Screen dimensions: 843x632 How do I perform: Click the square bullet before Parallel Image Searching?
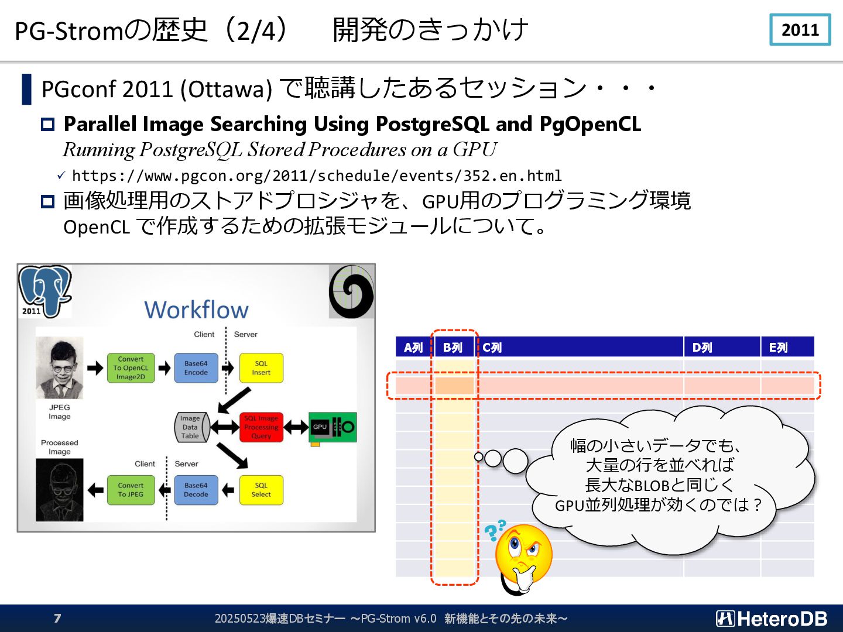tap(47, 124)
